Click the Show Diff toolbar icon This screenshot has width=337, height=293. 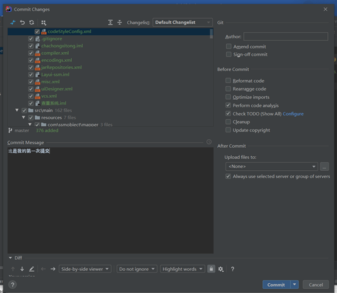(13, 22)
